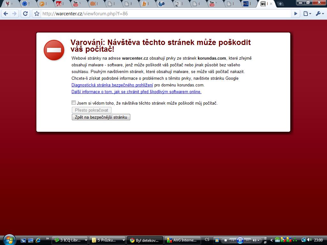Image resolution: width=327 pixels, height=245 pixels.
Task: Click the green network nodes tray icon
Action: pyautogui.click(x=295, y=240)
